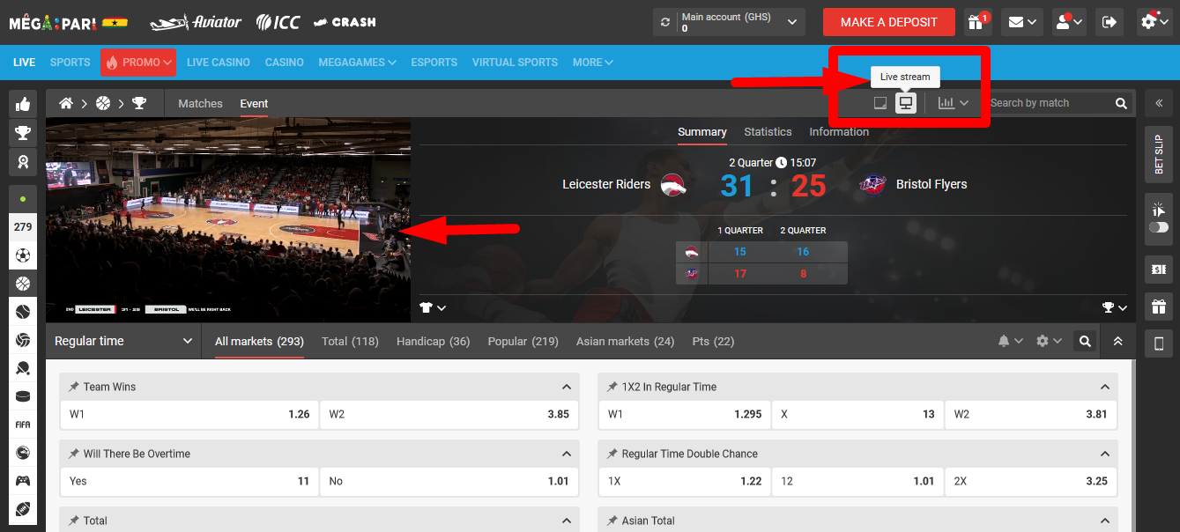Open the FIFA section icon
This screenshot has width=1180, height=532.
tap(23, 425)
